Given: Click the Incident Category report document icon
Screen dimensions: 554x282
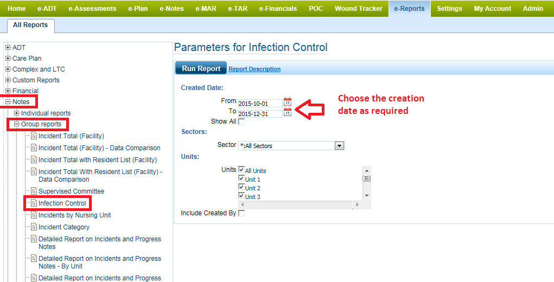Looking at the screenshot, I should (34, 227).
